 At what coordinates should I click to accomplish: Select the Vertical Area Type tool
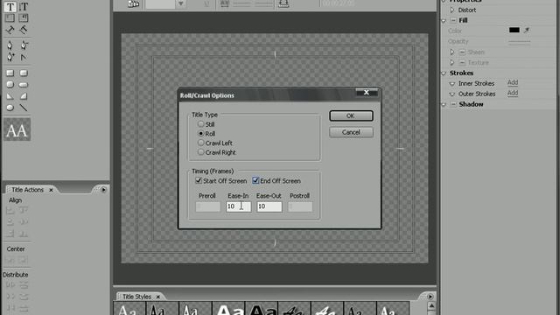[24, 17]
